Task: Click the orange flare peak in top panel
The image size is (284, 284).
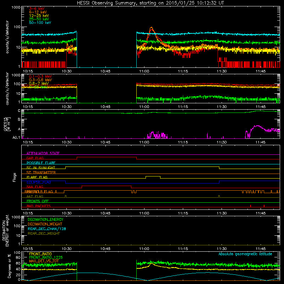Action: coord(152,28)
